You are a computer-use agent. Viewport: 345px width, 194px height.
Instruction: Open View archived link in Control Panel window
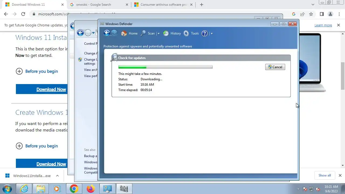pyautogui.click(x=91, y=70)
